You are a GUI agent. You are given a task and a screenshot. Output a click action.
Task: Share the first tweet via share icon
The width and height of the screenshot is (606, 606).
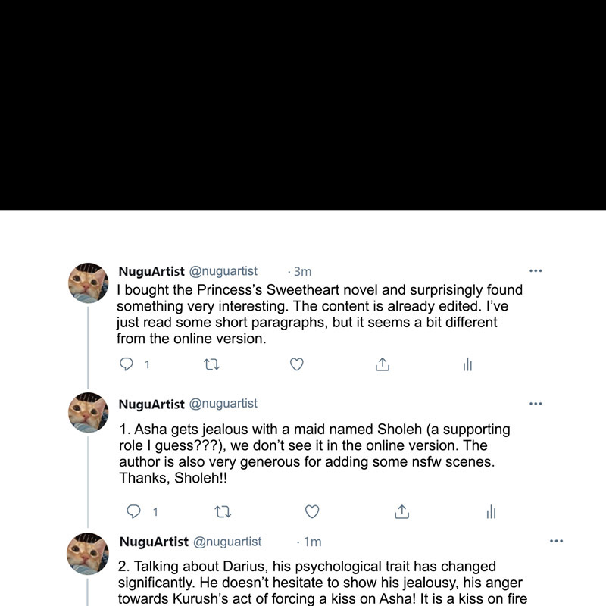pyautogui.click(x=383, y=364)
